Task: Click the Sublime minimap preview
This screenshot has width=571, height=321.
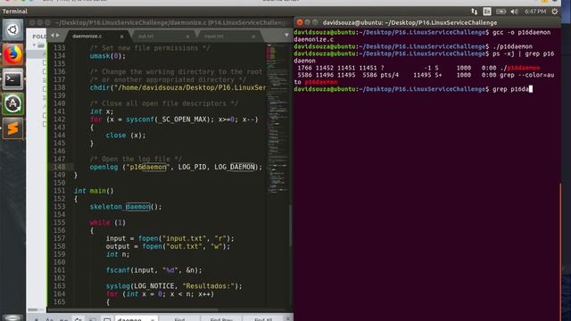Action: 277,119
